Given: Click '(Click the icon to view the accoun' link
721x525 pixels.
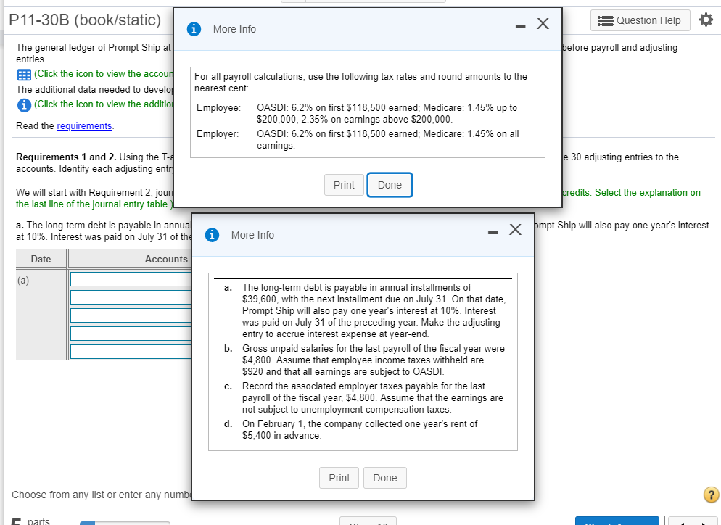Looking at the screenshot, I should [x=104, y=74].
